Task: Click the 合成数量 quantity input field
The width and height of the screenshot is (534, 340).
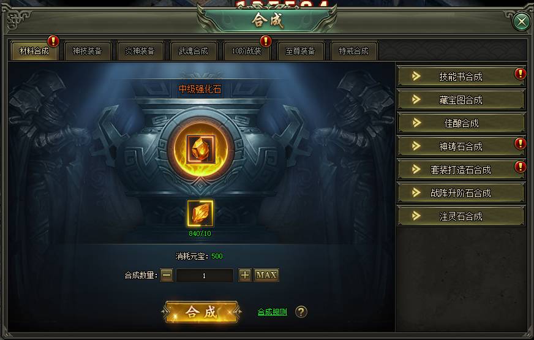Action: coord(205,275)
